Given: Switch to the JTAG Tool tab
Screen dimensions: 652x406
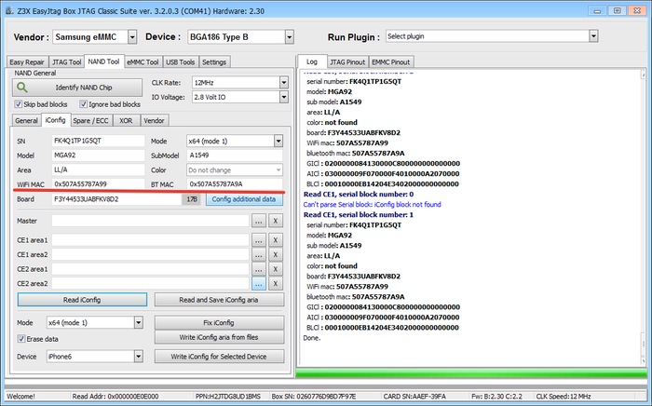Looking at the screenshot, I should coord(66,61).
